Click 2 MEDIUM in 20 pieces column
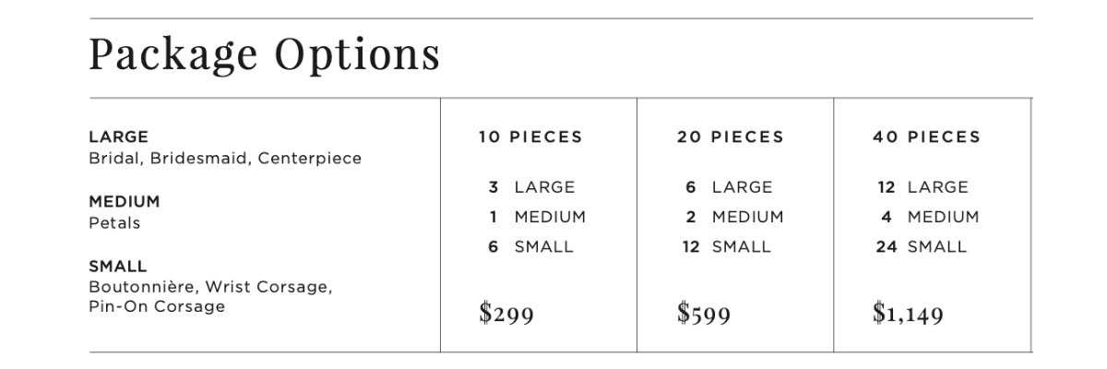The image size is (1107, 369). pyautogui.click(x=734, y=217)
